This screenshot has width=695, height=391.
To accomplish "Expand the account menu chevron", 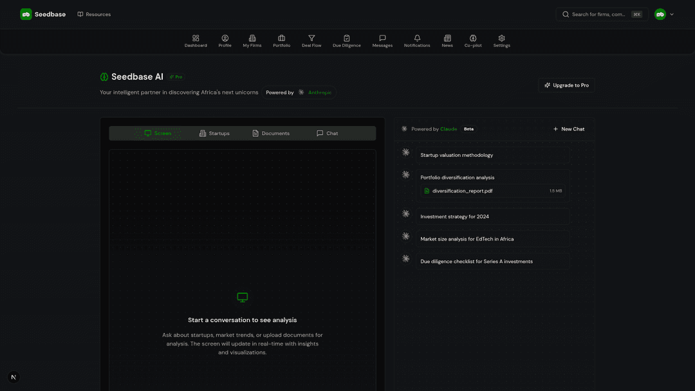I will tap(673, 14).
